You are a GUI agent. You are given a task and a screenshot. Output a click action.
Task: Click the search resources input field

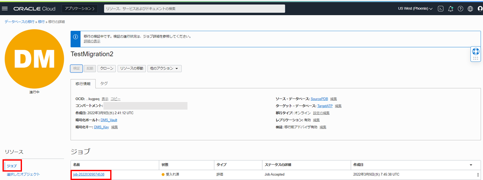[194, 8]
